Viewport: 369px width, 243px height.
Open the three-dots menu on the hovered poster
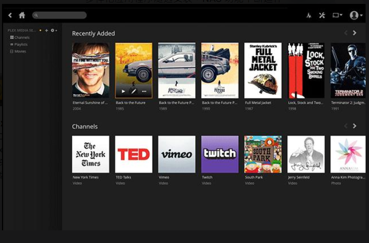tap(144, 91)
